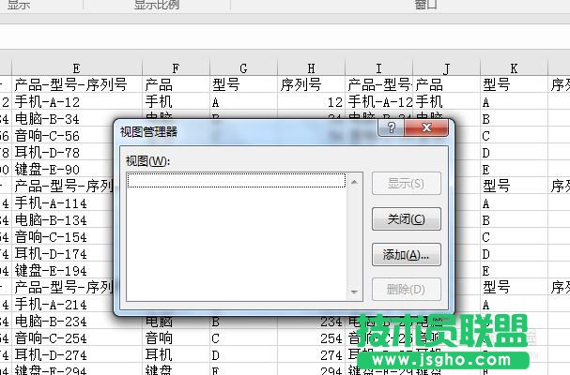Click cell 音响-C-254 in column E
Image resolution: width=570 pixels, height=375 pixels.
77,338
